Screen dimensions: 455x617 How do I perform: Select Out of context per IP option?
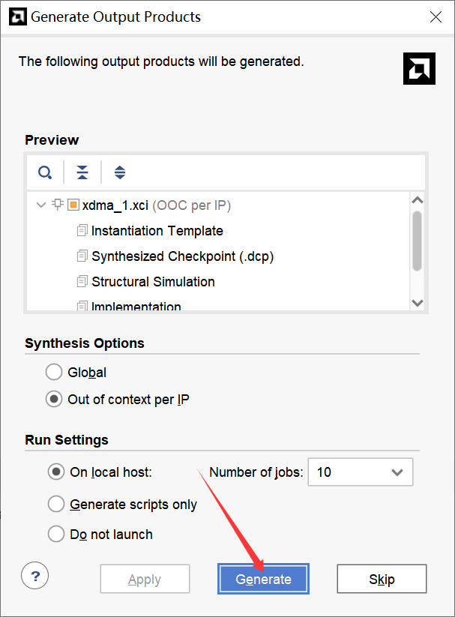click(x=54, y=399)
